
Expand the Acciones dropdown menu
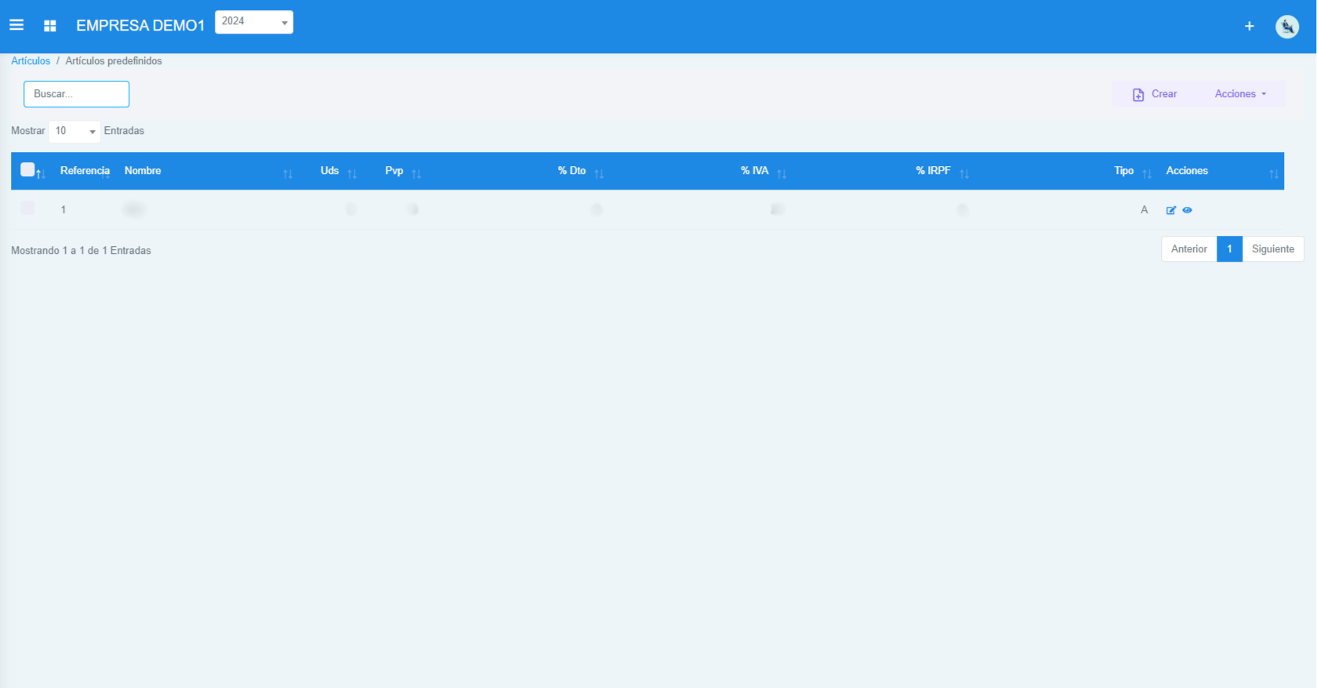coord(1240,94)
